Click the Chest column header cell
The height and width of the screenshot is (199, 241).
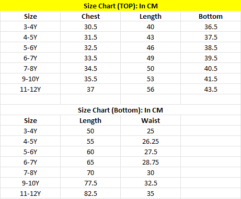(90, 16)
